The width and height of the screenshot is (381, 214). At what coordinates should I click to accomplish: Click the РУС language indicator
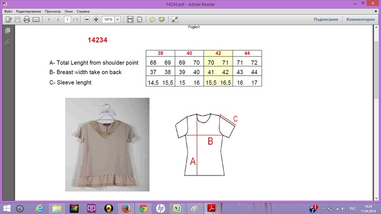click(x=353, y=209)
